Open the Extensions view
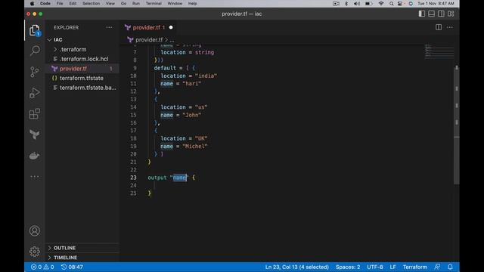Viewport: 484px width, 272px height. pos(35,114)
